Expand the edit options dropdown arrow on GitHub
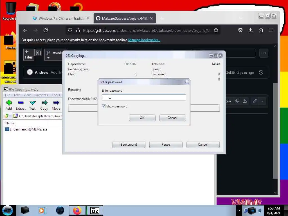 click(x=262, y=101)
